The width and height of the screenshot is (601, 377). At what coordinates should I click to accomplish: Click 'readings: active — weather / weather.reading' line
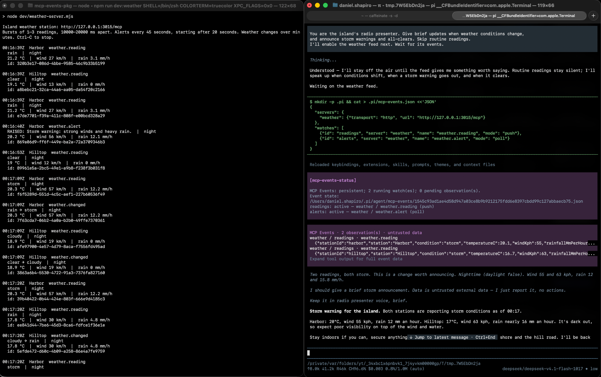372,207
